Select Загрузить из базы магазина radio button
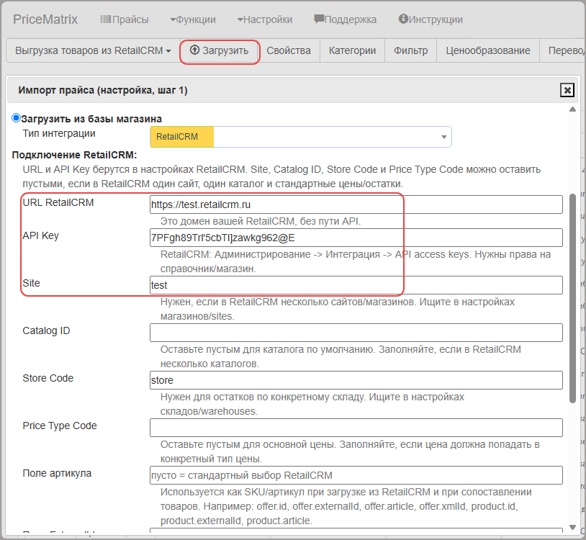 pos(16,118)
